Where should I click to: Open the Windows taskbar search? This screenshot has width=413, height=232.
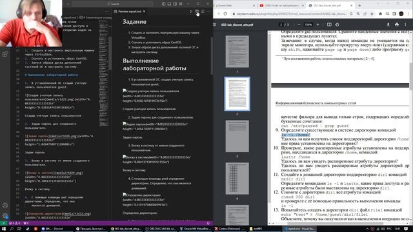(12, 229)
